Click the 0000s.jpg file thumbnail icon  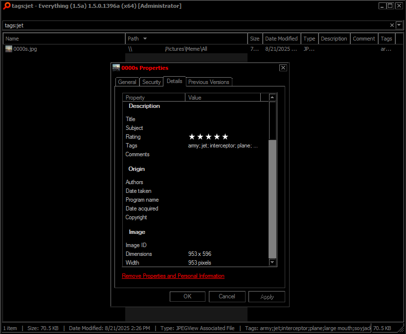[9, 49]
